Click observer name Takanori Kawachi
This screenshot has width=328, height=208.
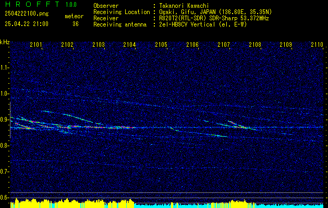[184, 6]
